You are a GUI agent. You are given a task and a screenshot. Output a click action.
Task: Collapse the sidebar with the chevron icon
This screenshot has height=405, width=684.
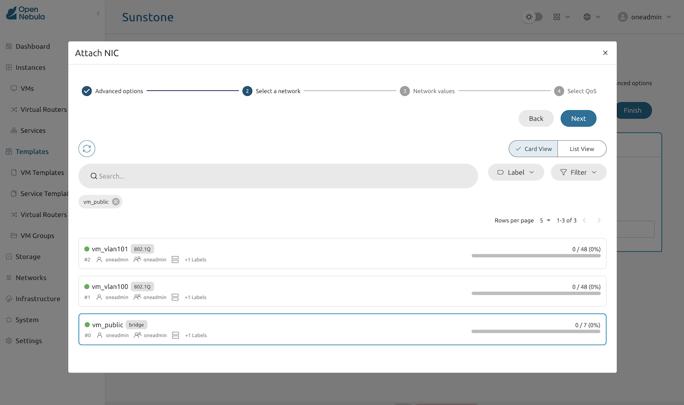(x=98, y=14)
